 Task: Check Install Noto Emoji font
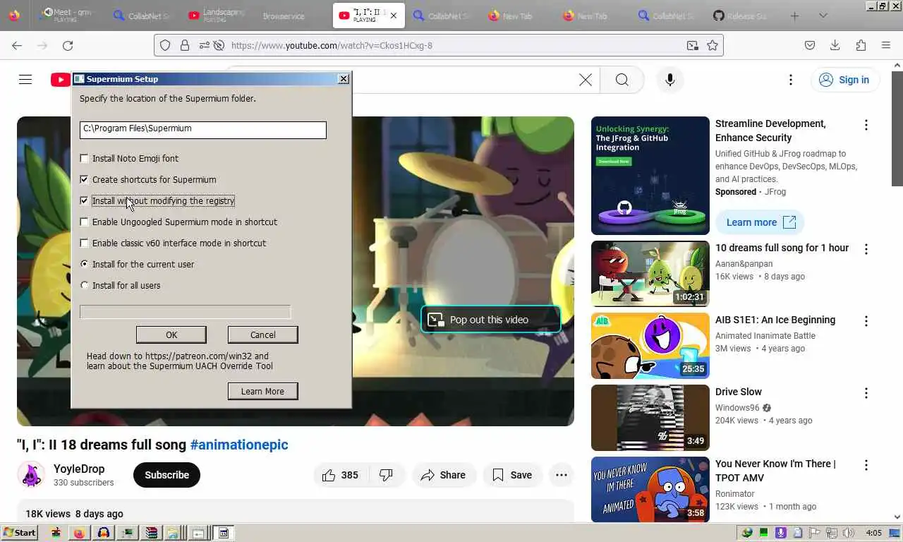point(85,159)
